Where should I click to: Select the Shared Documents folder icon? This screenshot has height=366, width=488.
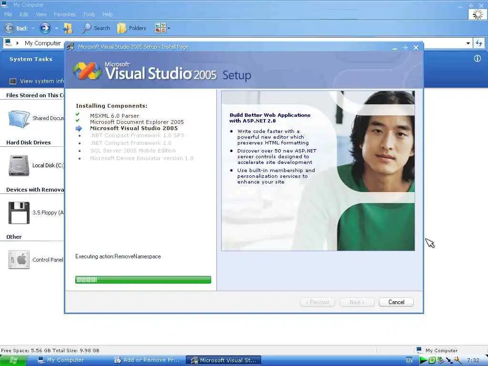tap(19, 119)
